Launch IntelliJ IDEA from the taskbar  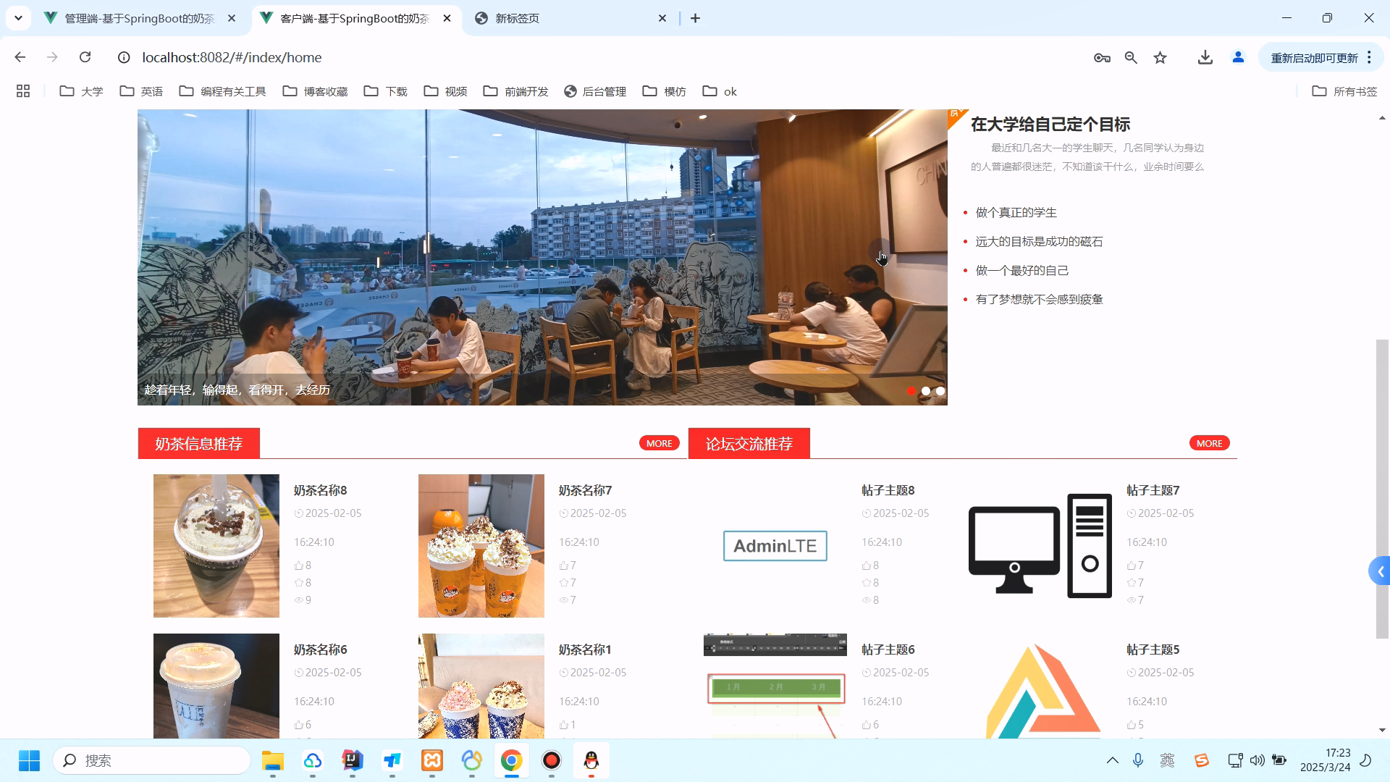pyautogui.click(x=352, y=760)
